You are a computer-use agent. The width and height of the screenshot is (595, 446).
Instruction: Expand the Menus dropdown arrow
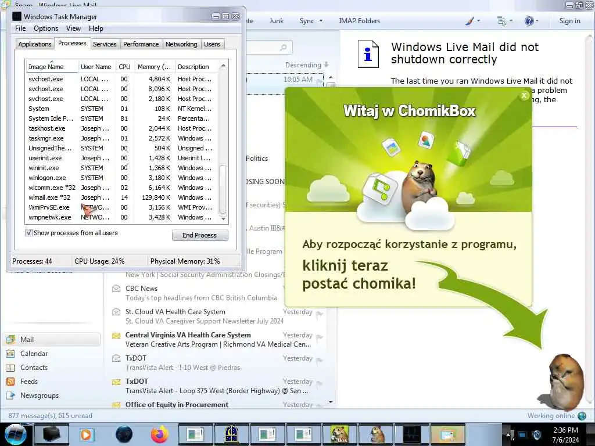coord(511,21)
